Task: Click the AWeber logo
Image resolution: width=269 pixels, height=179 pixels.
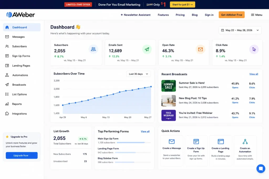Action: click(20, 15)
